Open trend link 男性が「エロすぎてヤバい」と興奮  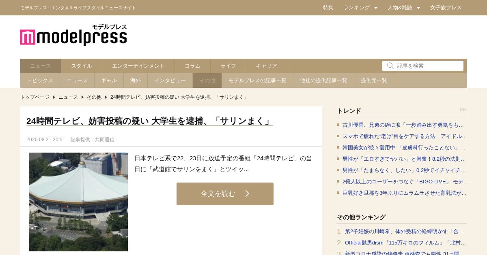tap(404, 159)
